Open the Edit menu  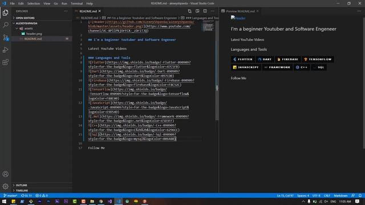coord(21,3)
